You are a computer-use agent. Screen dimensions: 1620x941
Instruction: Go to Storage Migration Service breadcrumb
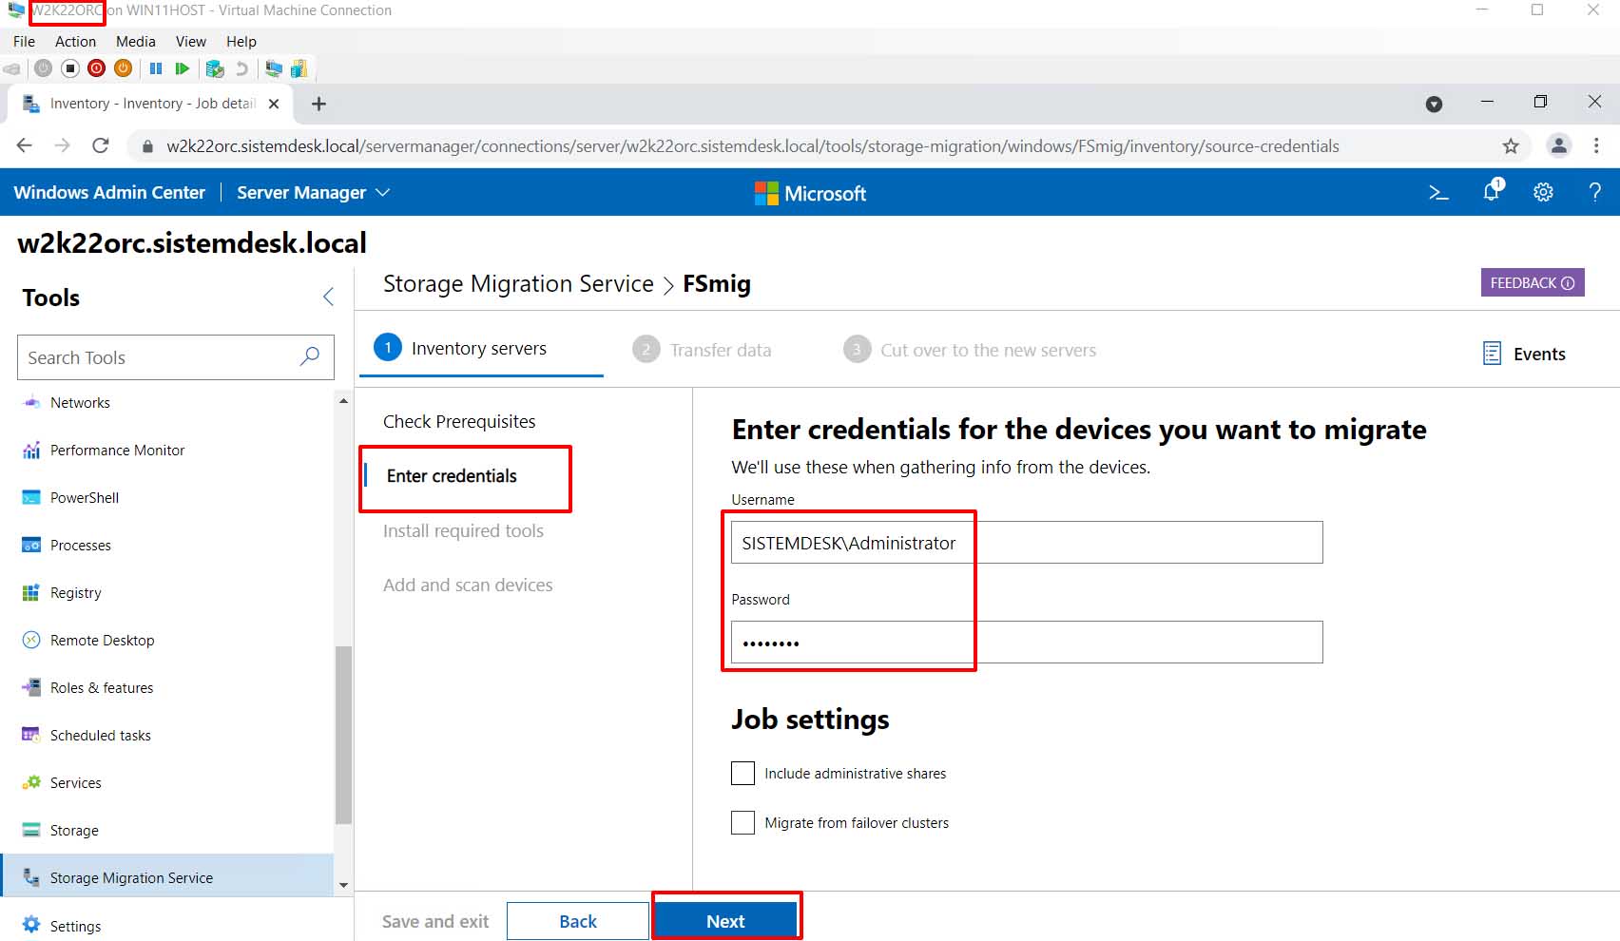[x=518, y=283]
